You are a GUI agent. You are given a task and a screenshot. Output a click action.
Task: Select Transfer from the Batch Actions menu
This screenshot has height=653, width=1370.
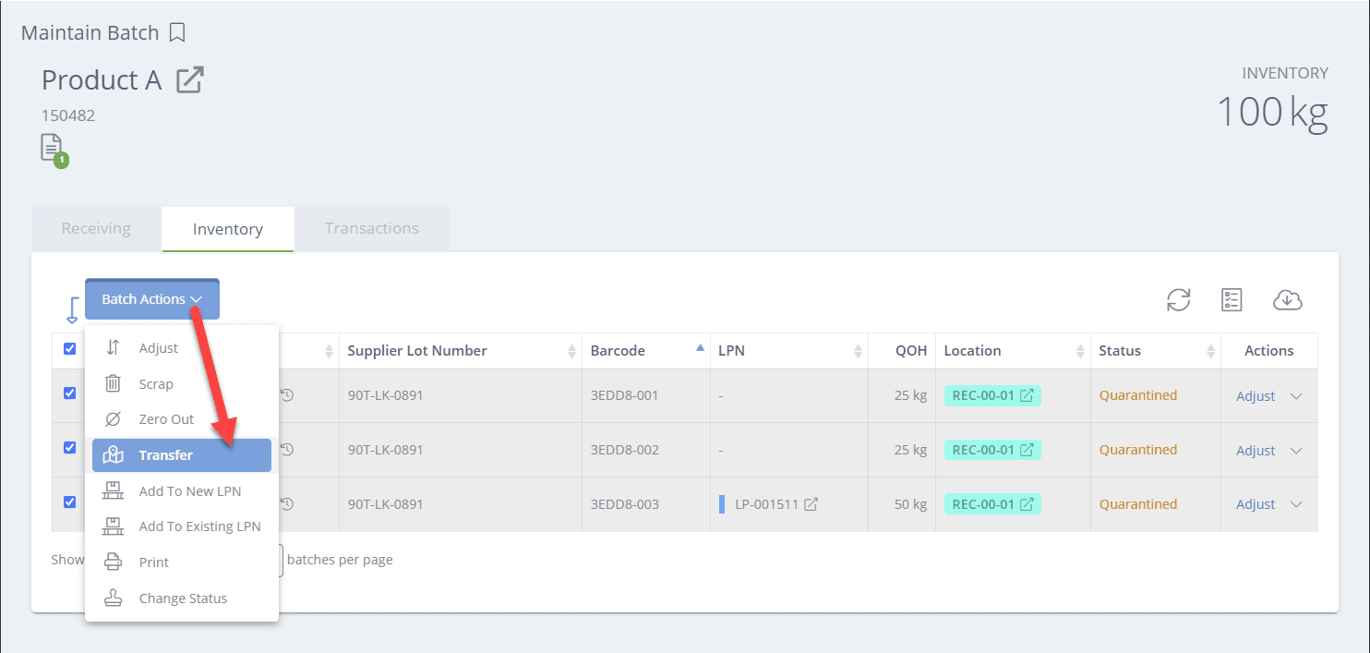tap(164, 454)
